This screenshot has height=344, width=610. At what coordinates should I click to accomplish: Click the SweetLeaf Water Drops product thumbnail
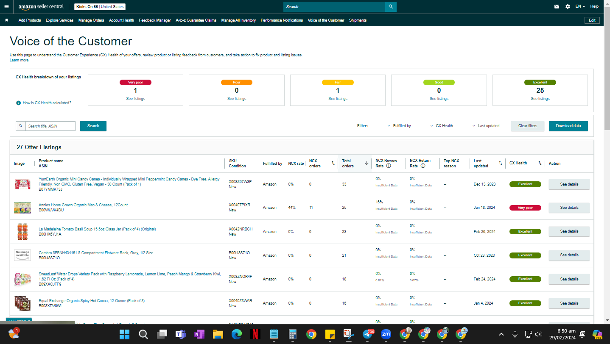point(22,279)
